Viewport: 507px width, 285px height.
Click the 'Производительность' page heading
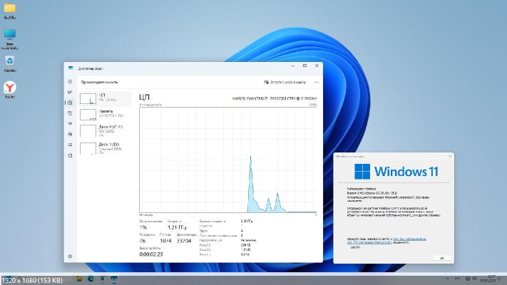click(99, 82)
